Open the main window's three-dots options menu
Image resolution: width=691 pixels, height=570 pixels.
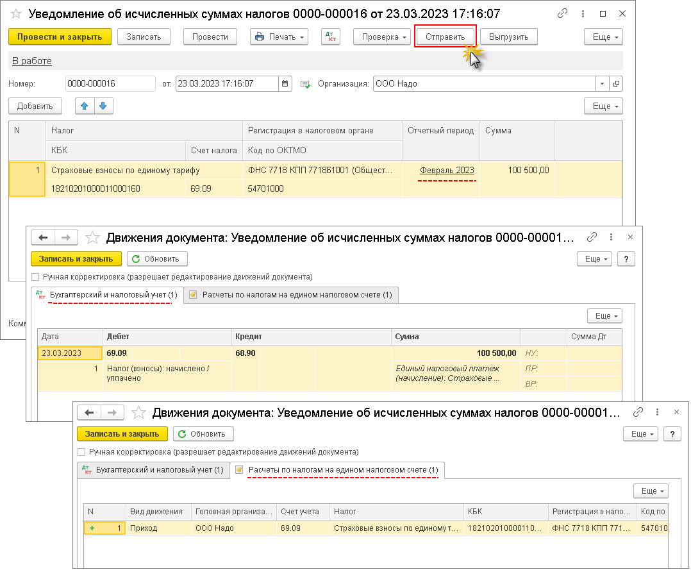583,13
